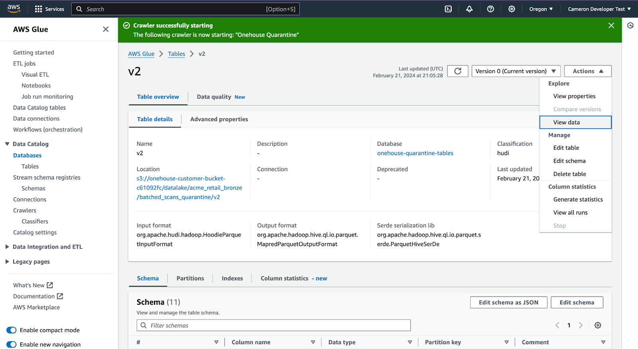Viewport: 638px width, 349px height.
Task: Open schema table preferences gear
Action: point(598,325)
